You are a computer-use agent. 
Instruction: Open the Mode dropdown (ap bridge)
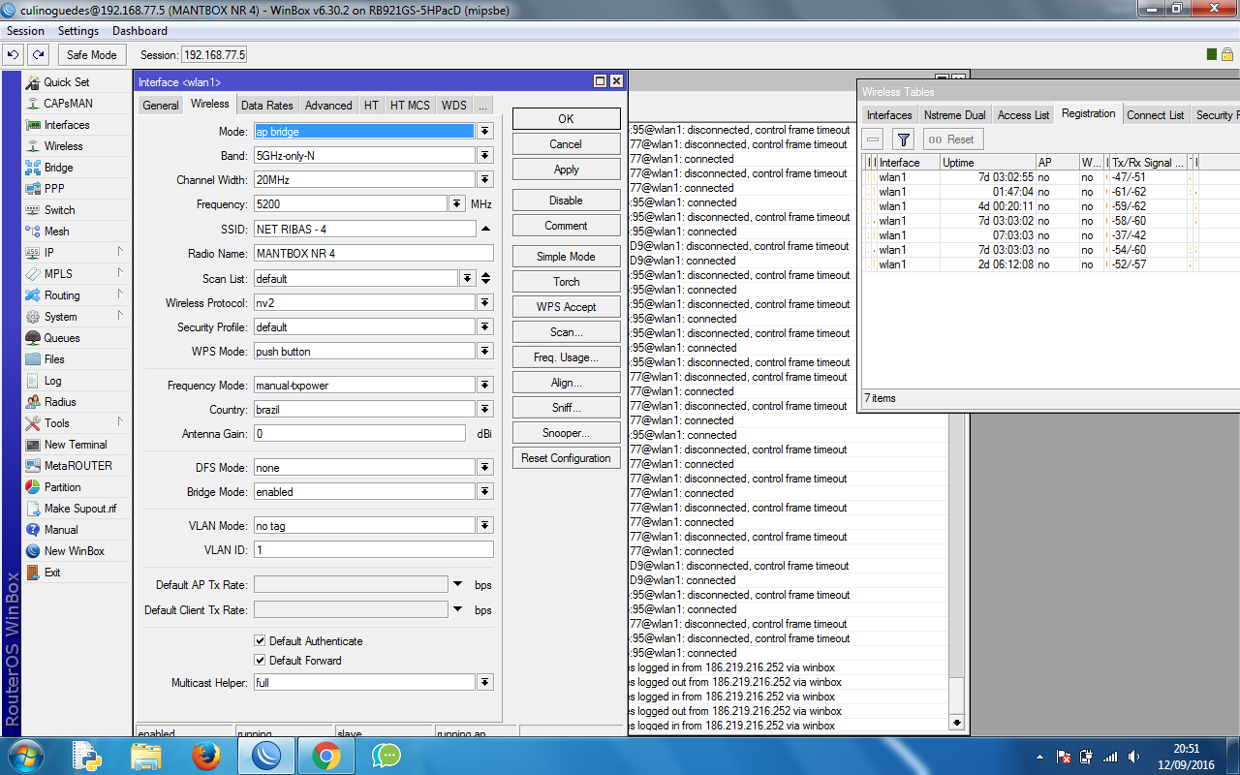tap(485, 131)
